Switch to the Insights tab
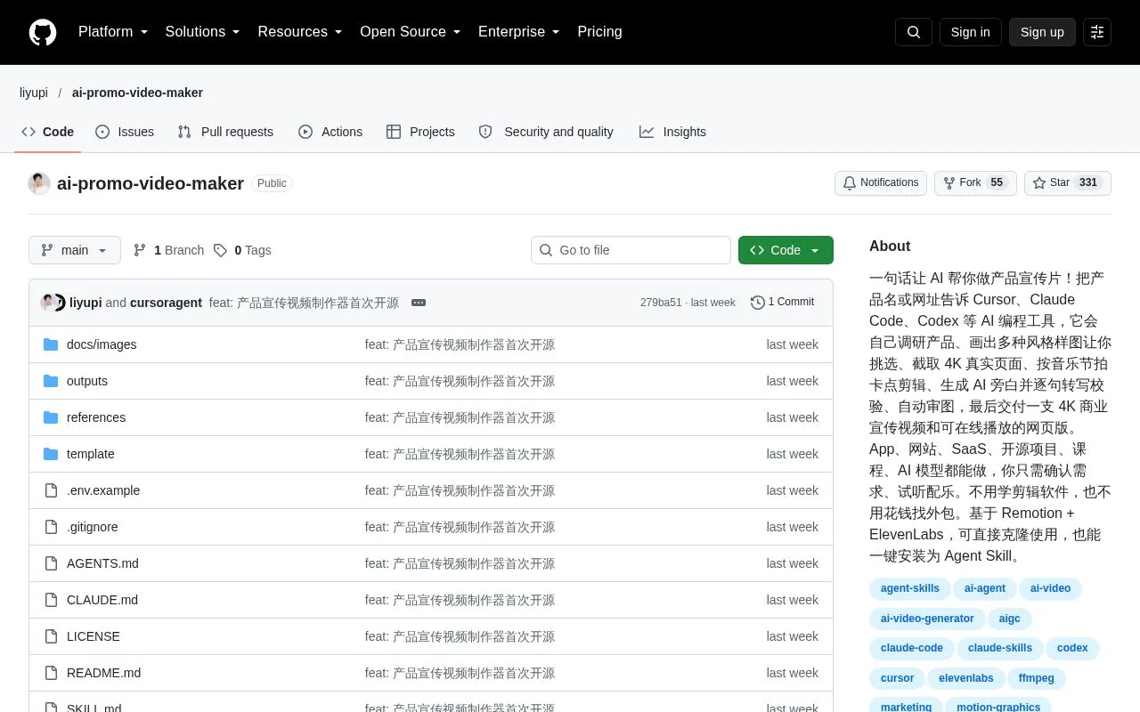The height and width of the screenshot is (712, 1140). click(x=672, y=132)
